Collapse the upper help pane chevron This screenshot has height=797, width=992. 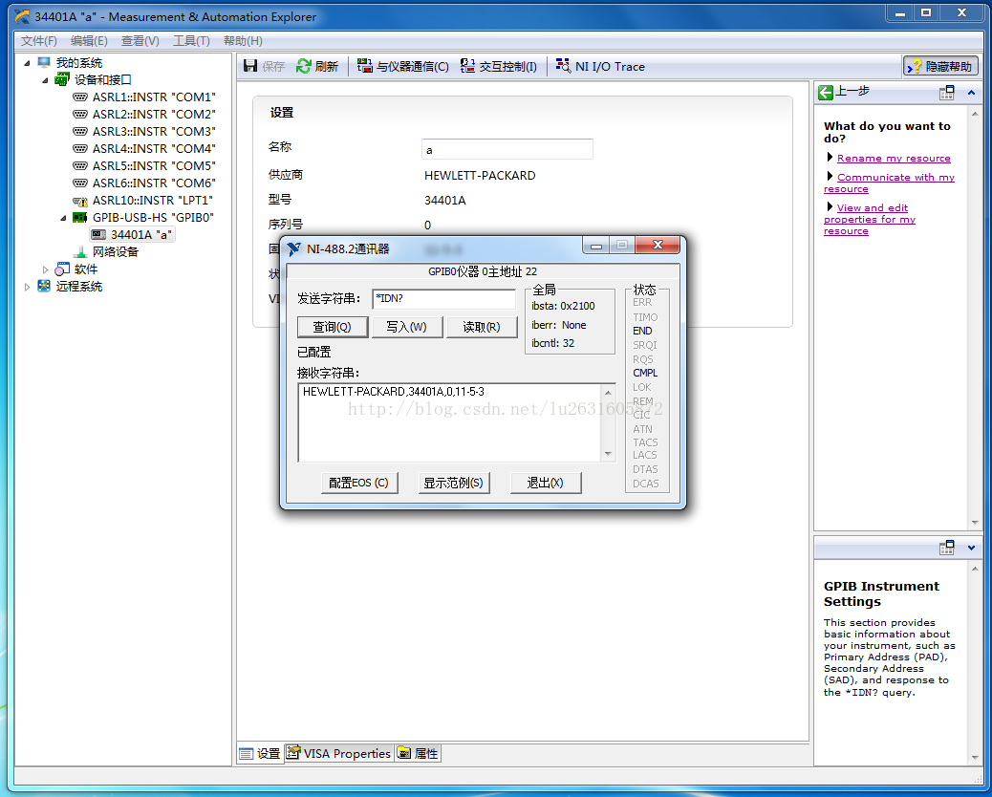tap(971, 93)
